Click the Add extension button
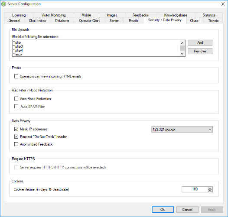Image resolution: width=228 pixels, height=217 pixels. point(200,43)
